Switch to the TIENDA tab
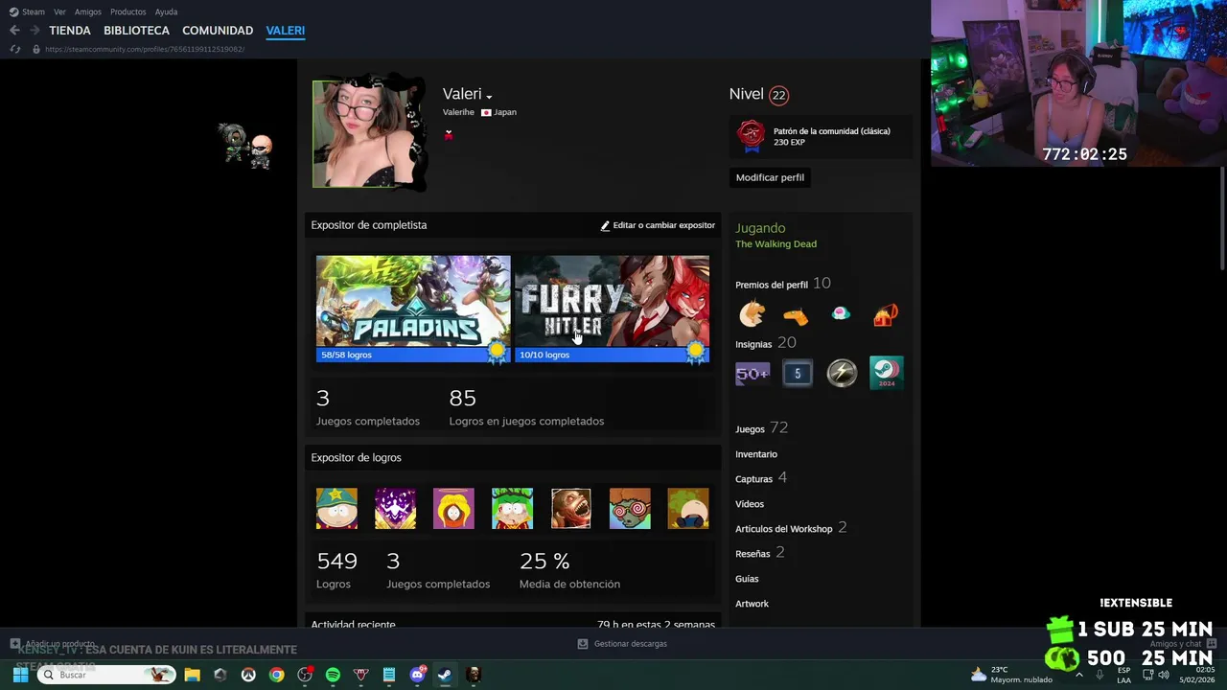Screen dimensions: 1227x690 (x=70, y=31)
